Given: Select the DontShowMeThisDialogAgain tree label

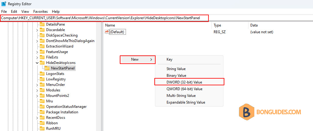Looking at the screenshot, I should [70, 41].
